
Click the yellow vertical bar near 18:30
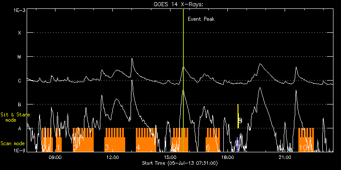tap(238, 116)
